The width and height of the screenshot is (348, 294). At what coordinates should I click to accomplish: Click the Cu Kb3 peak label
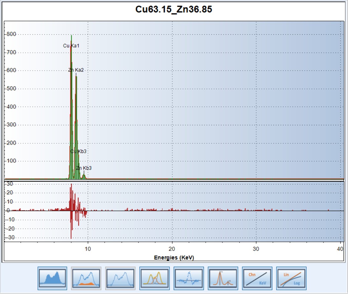[78, 151]
